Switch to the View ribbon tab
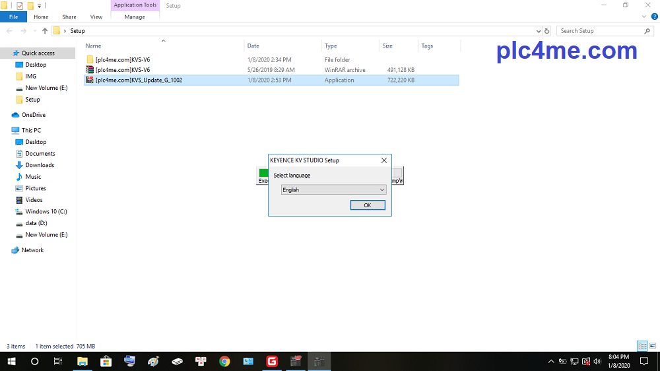The height and width of the screenshot is (371, 660). tap(96, 17)
